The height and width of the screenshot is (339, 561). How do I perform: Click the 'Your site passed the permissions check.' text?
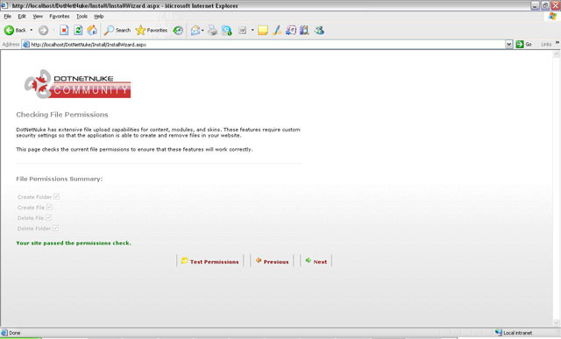click(x=74, y=243)
